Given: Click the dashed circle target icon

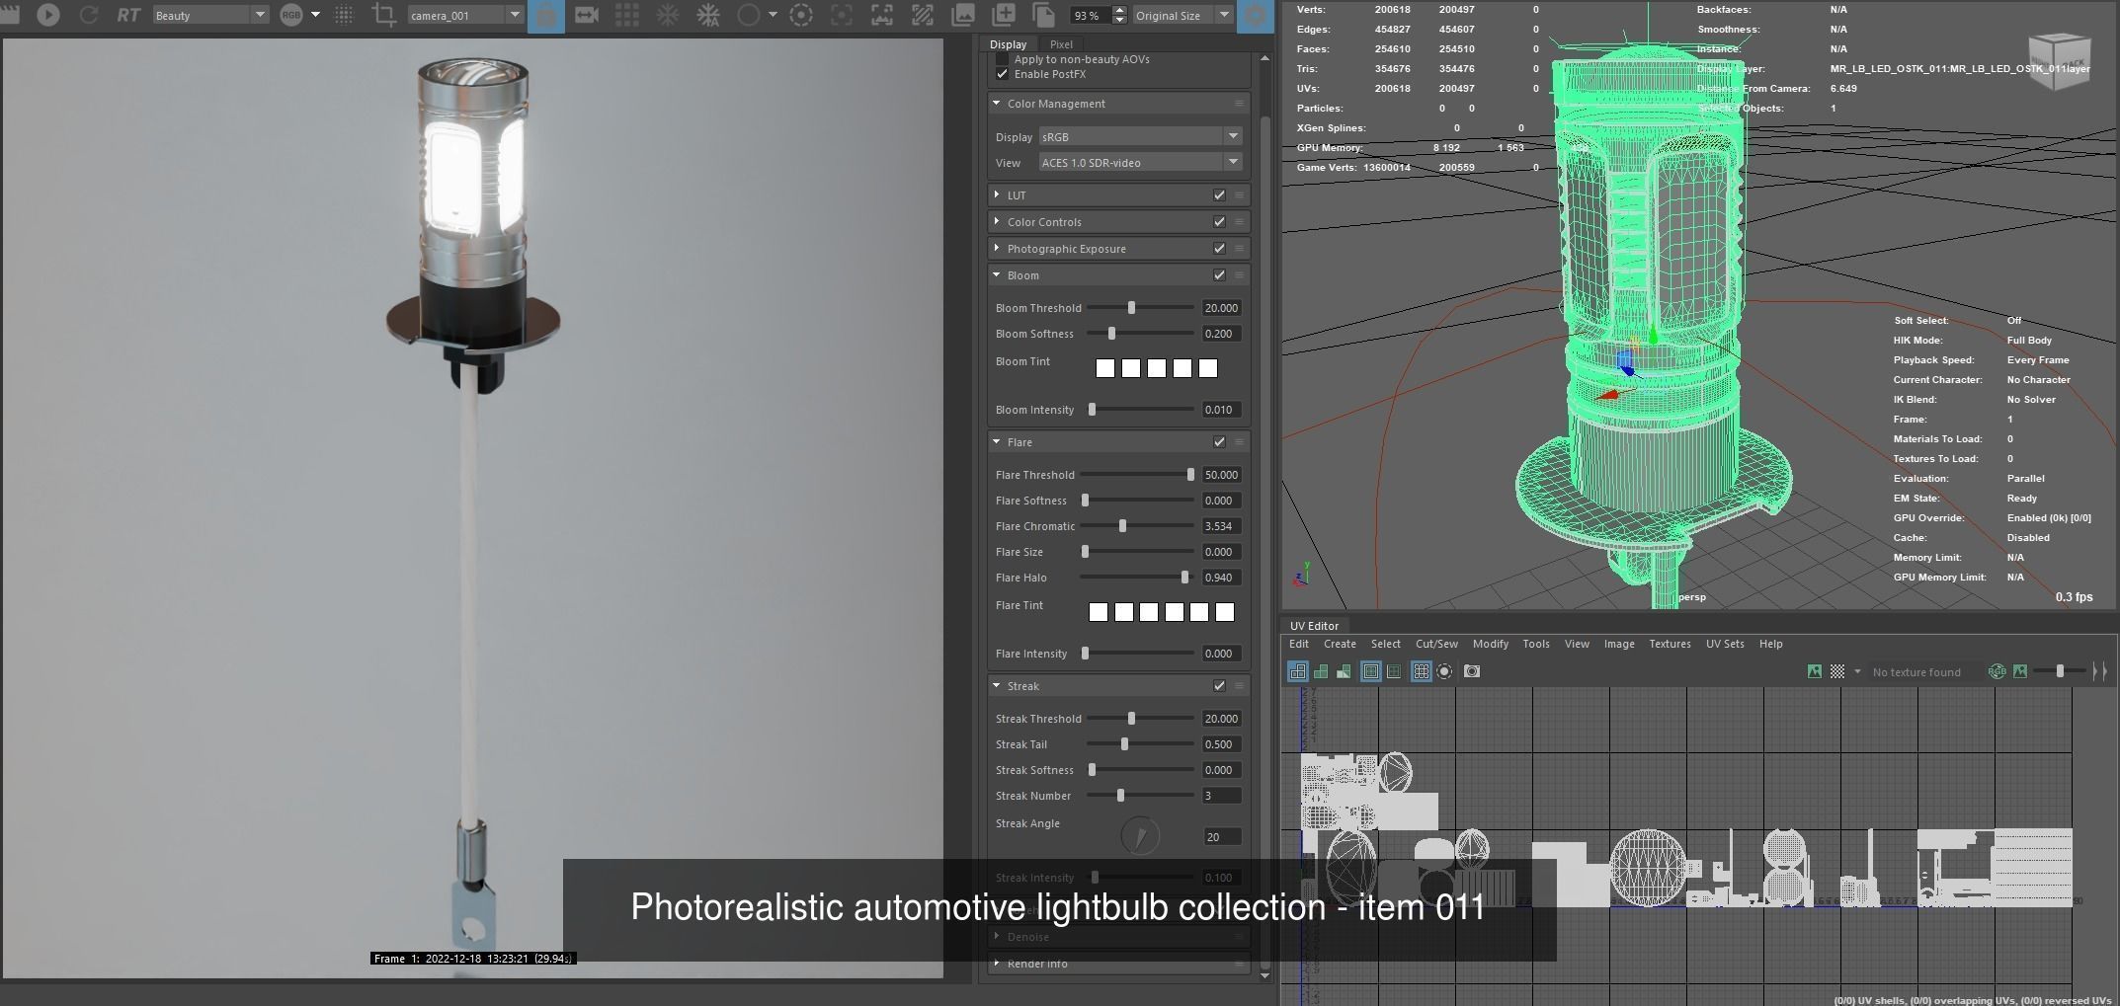Looking at the screenshot, I should point(801,15).
